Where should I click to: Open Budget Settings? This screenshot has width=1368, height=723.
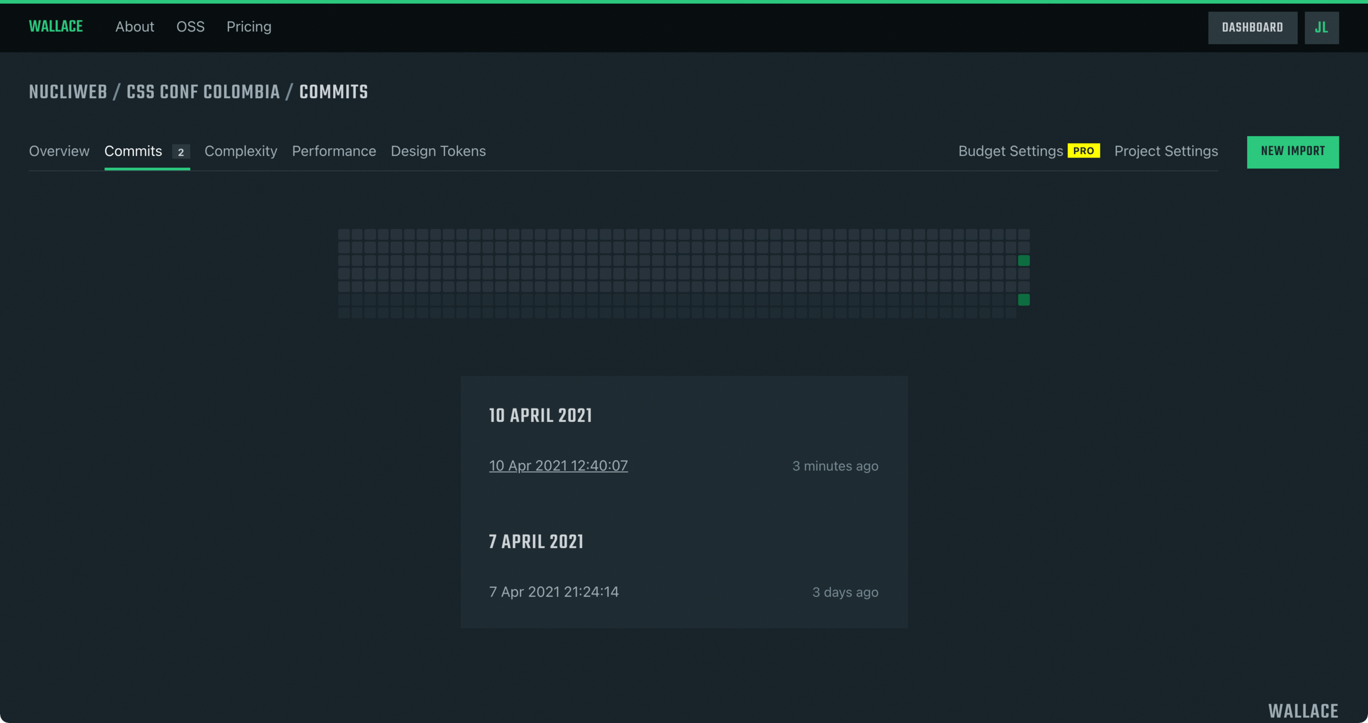(x=1010, y=151)
